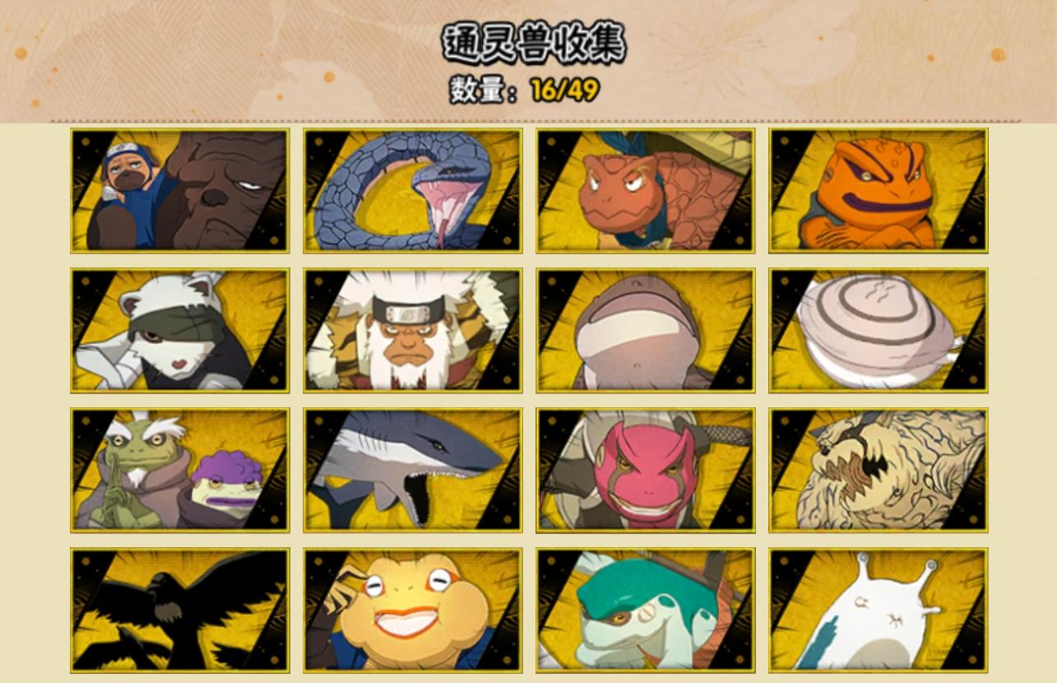The image size is (1057, 683).
Task: Open the black crow silhouette card
Action: (x=179, y=610)
